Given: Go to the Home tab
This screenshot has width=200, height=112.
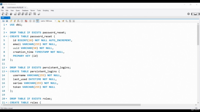Looking at the screenshot, I should click(x=3, y=7).
